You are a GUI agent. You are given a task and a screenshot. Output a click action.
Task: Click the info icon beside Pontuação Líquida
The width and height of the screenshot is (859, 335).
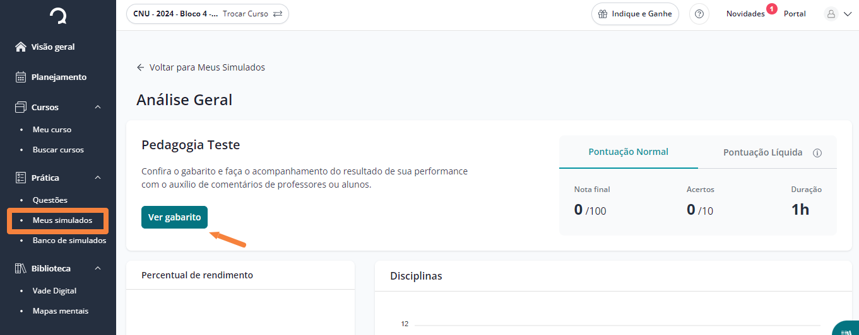pos(817,153)
